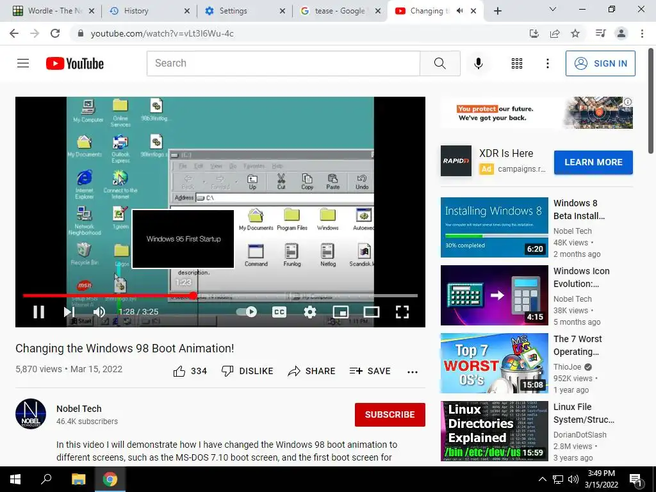Toggle the autoplay switch in player
Screen dimensions: 656x492
pyautogui.click(x=247, y=312)
